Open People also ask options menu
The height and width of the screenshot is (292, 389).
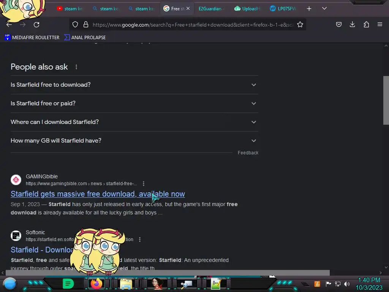tap(76, 67)
